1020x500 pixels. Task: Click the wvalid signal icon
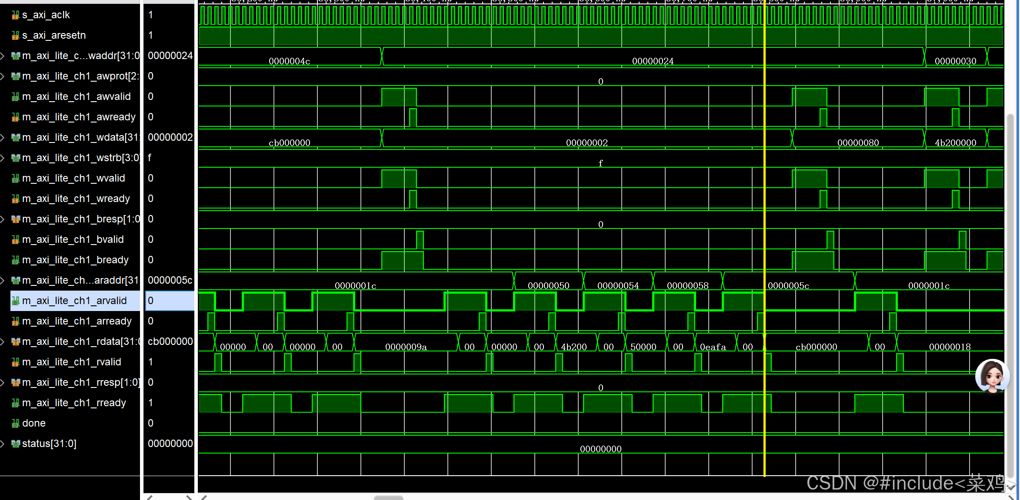(16, 178)
